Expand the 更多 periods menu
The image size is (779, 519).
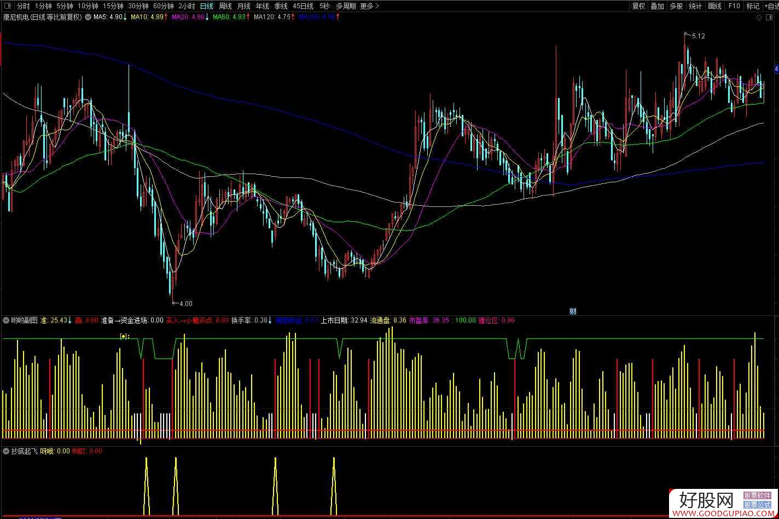[369, 6]
